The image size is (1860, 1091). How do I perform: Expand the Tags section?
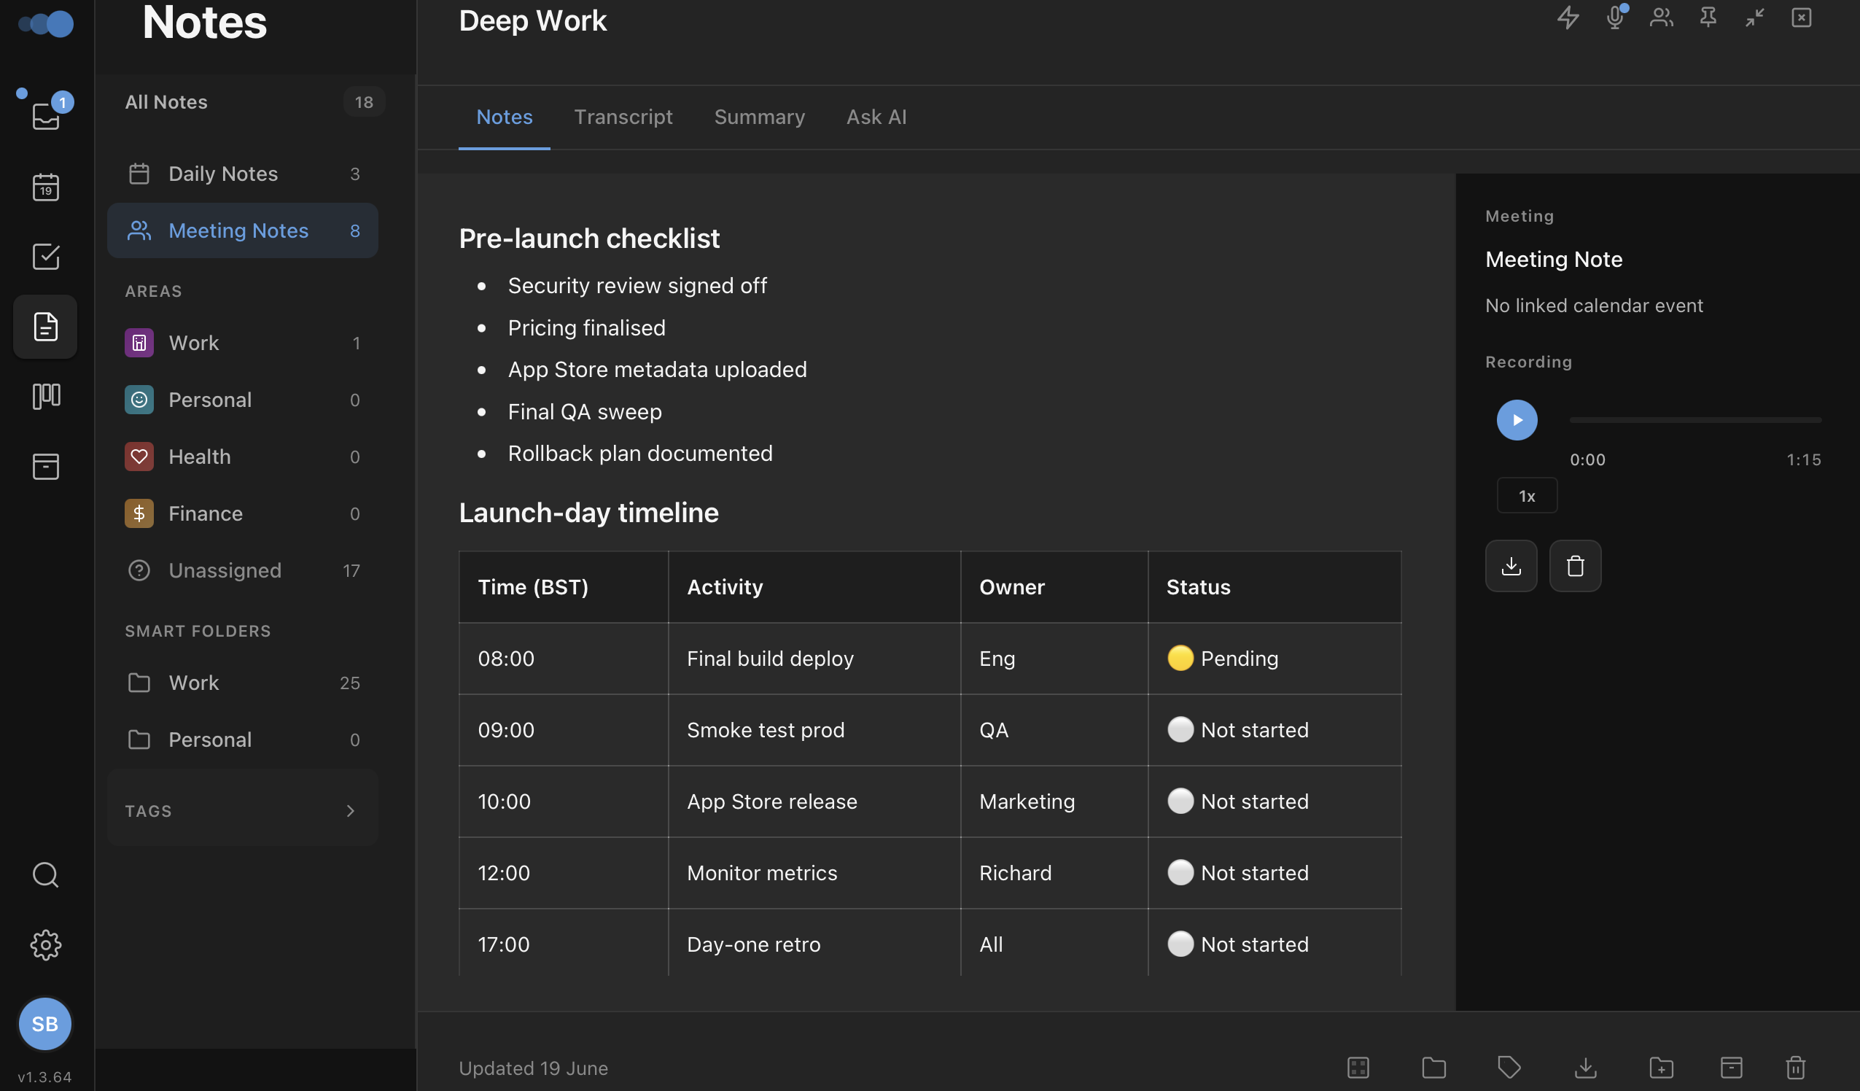pyautogui.click(x=243, y=810)
